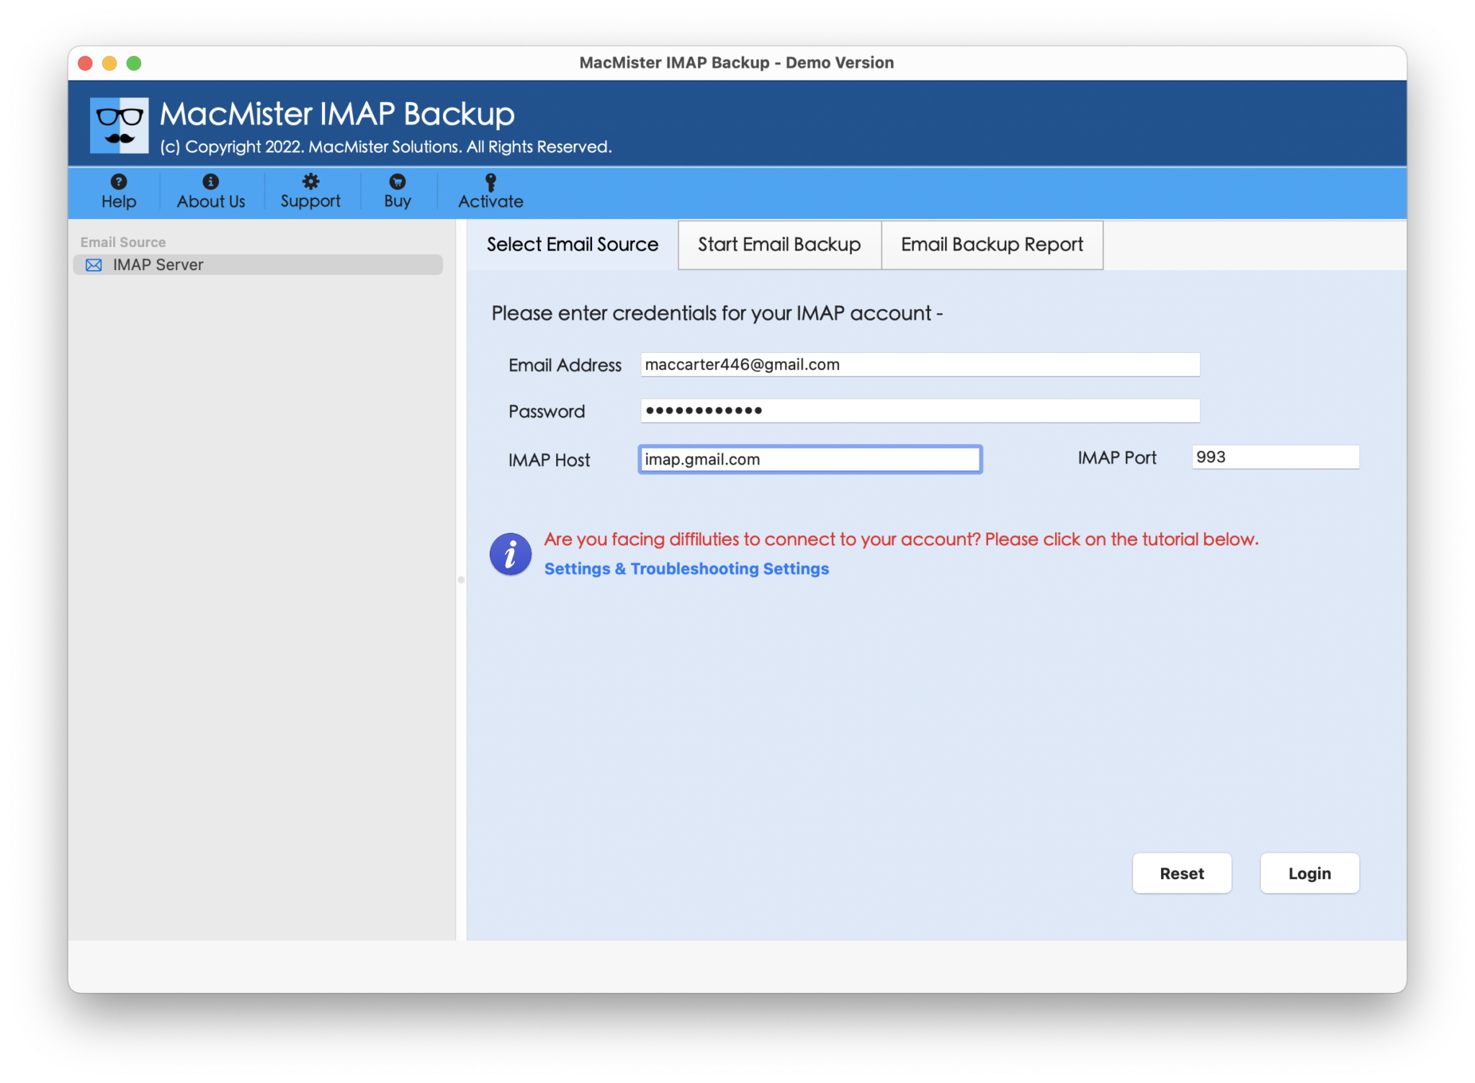1475x1083 pixels.
Task: Open About Us via the info icon
Action: pos(210,181)
